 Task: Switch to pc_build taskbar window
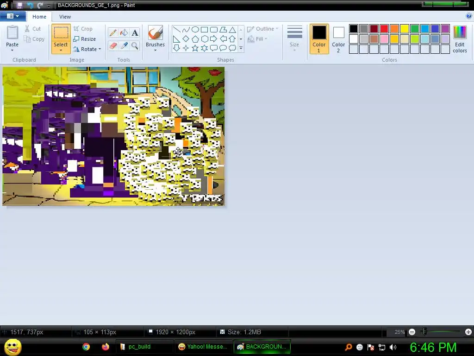click(144, 347)
